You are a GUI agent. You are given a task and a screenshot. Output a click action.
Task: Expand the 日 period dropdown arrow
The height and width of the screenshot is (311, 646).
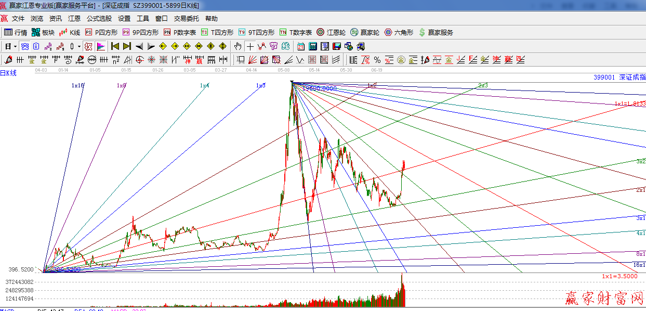coord(15,46)
